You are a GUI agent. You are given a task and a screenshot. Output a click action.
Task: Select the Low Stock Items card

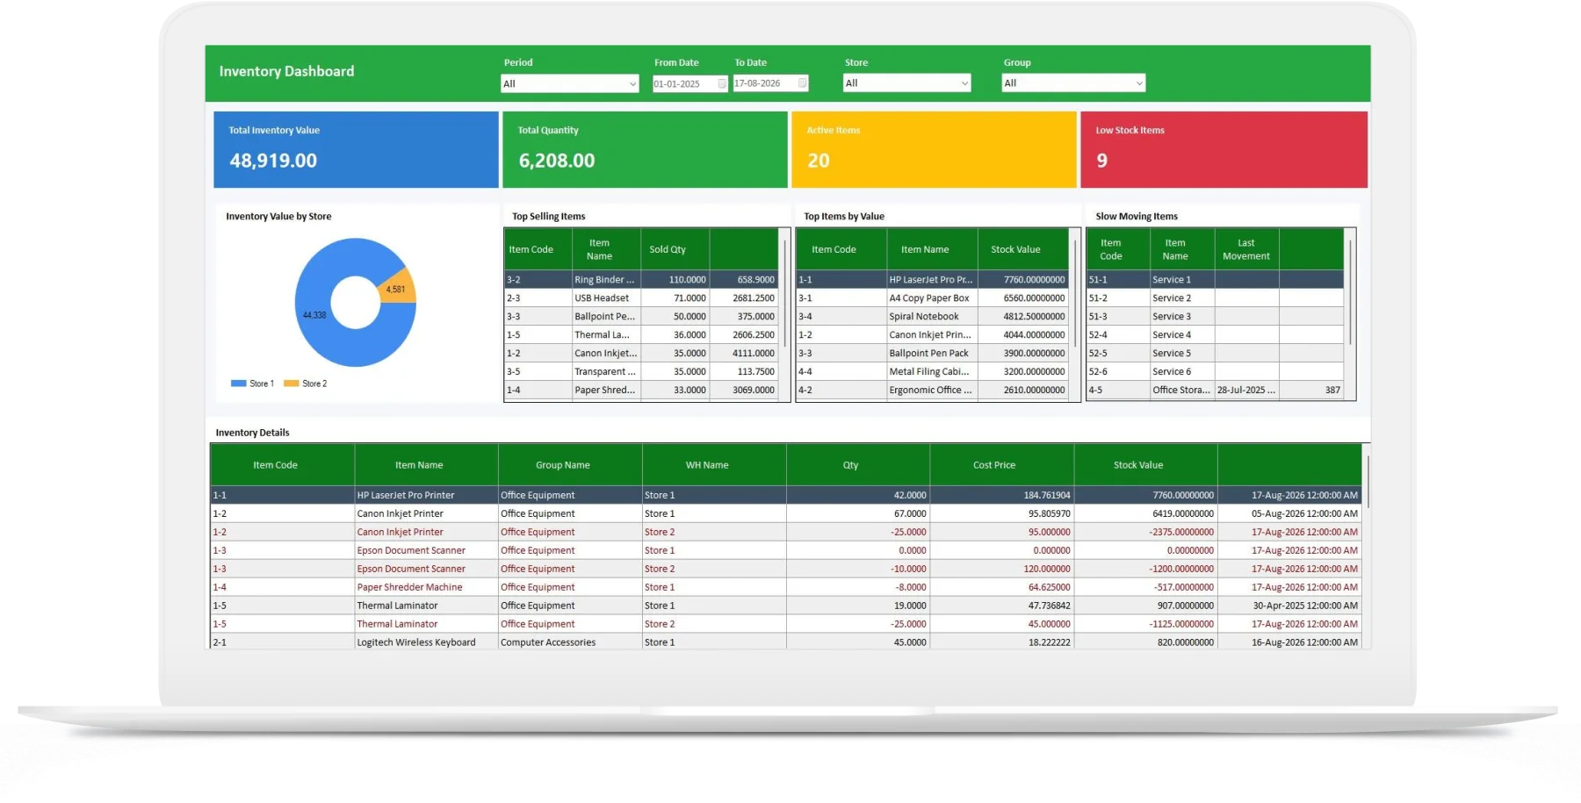pyautogui.click(x=1224, y=149)
